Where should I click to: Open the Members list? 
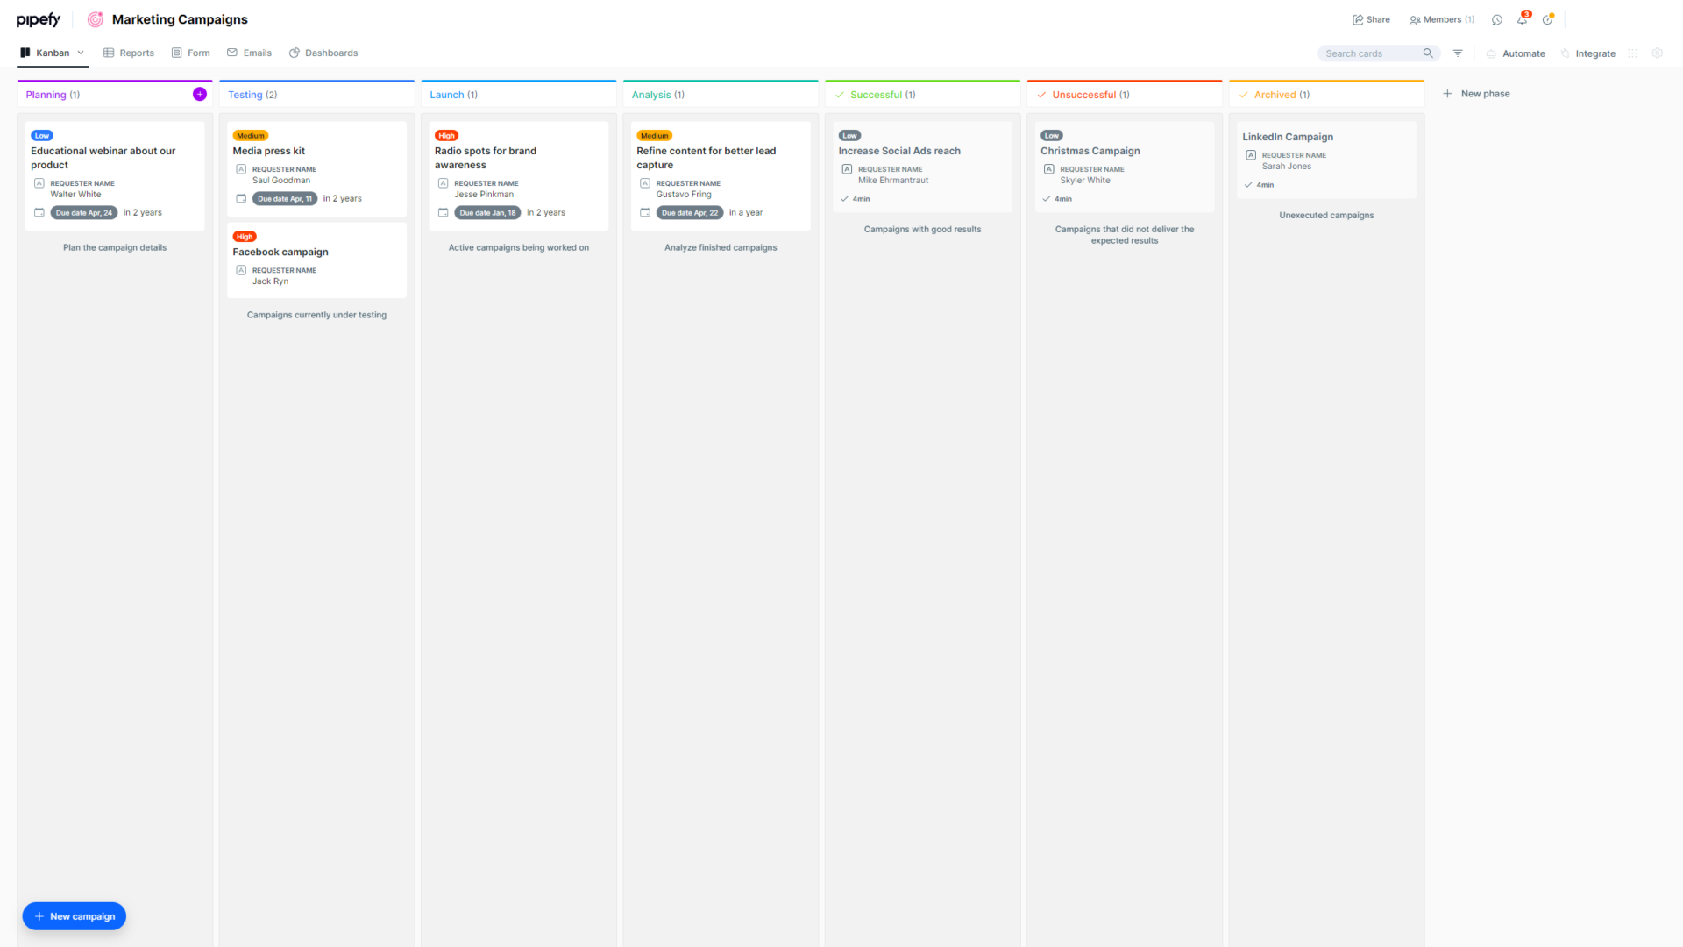pyautogui.click(x=1441, y=19)
